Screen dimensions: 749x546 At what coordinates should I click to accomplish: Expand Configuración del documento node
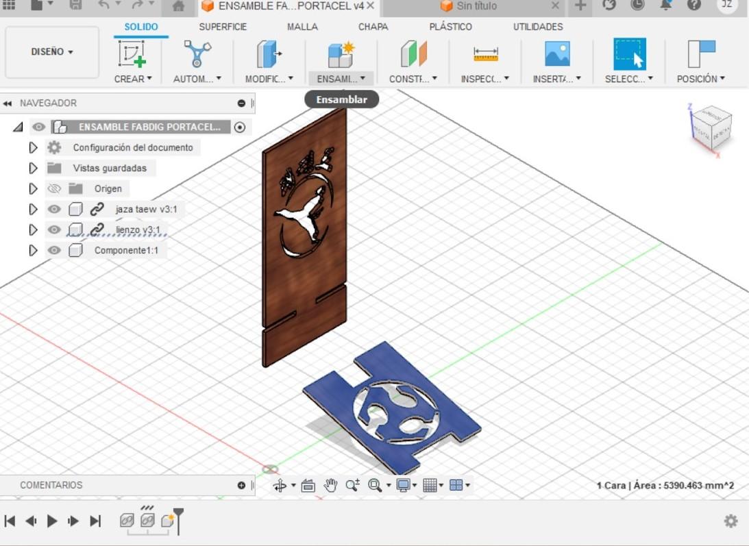coord(33,147)
